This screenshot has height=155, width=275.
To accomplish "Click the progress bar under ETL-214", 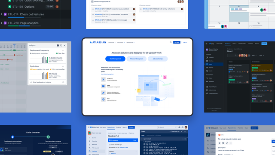I will click(x=24, y=17).
